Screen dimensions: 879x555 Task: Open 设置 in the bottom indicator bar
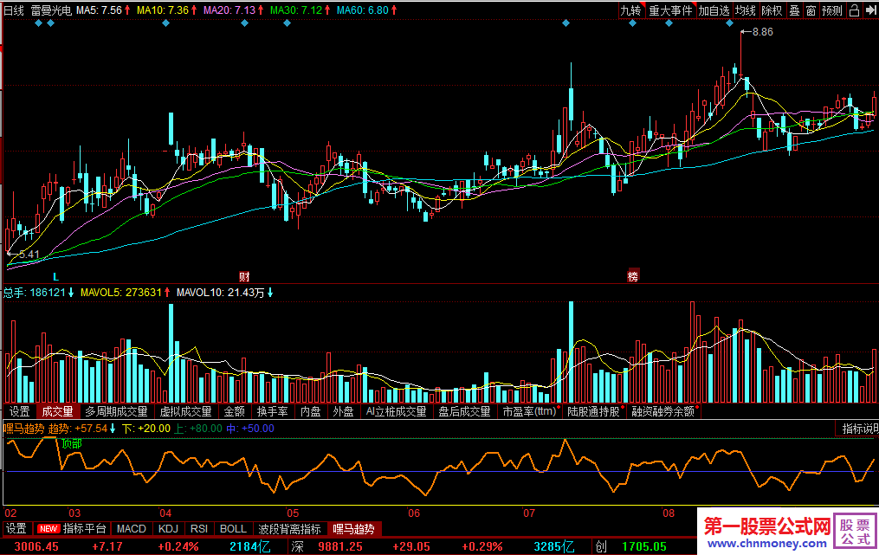click(16, 529)
